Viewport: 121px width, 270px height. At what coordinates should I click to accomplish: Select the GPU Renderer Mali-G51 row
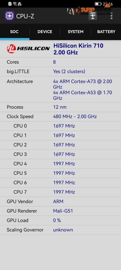[61, 211]
